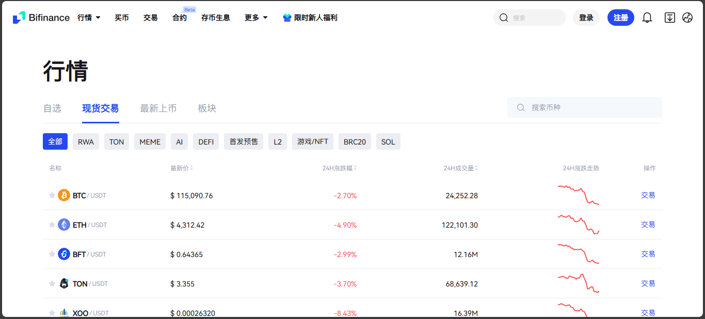Viewport: 705px width, 319px height.
Task: Toggle favorite star for TON/USDT
Action: click(52, 283)
